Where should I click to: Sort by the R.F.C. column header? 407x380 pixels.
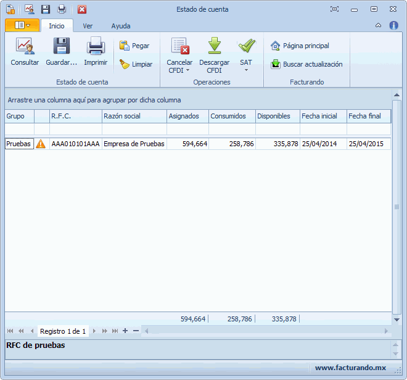[x=76, y=116]
